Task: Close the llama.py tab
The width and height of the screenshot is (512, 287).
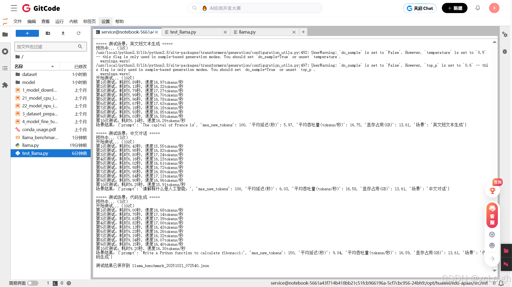Action: click(x=294, y=32)
